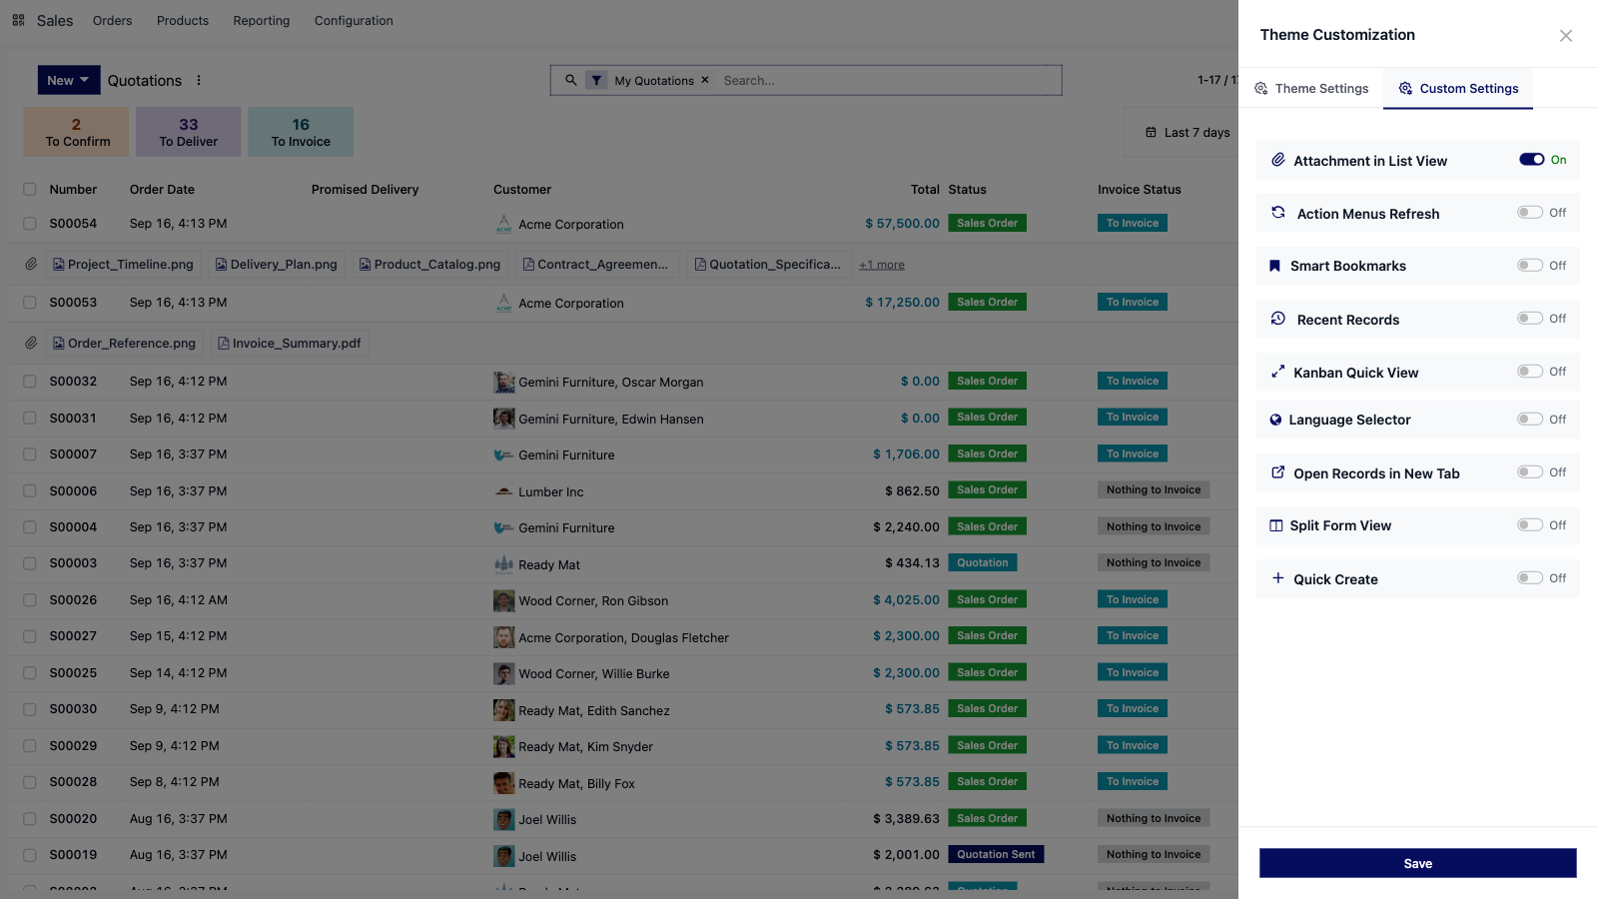
Task: Open the Contract_Agreemen... attachment
Action: pyautogui.click(x=596, y=264)
